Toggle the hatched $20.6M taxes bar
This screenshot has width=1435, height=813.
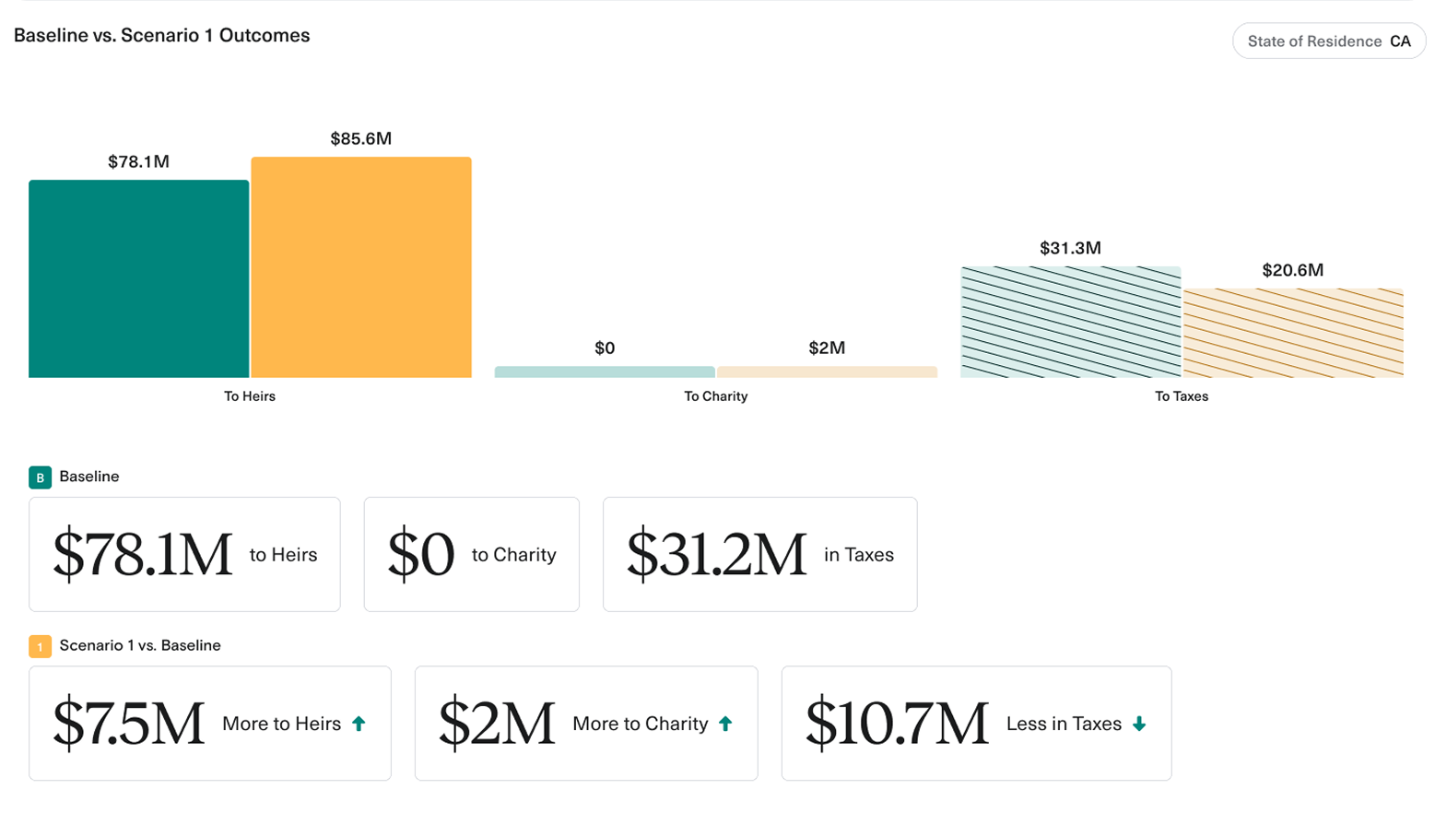1291,332
